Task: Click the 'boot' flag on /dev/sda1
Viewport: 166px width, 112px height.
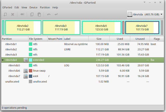Action: [153, 44]
